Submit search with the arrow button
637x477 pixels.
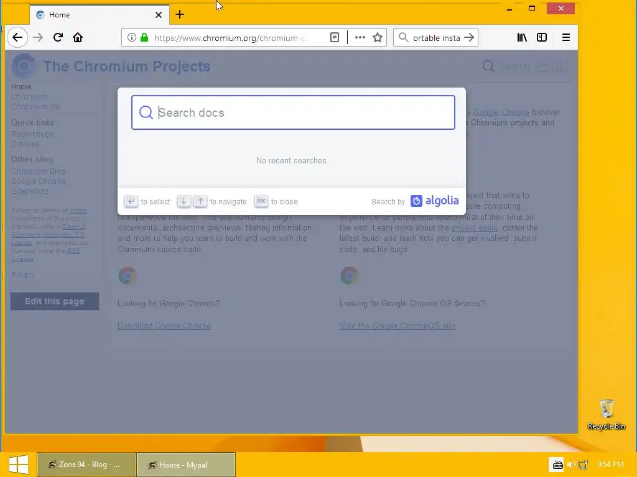(x=469, y=37)
